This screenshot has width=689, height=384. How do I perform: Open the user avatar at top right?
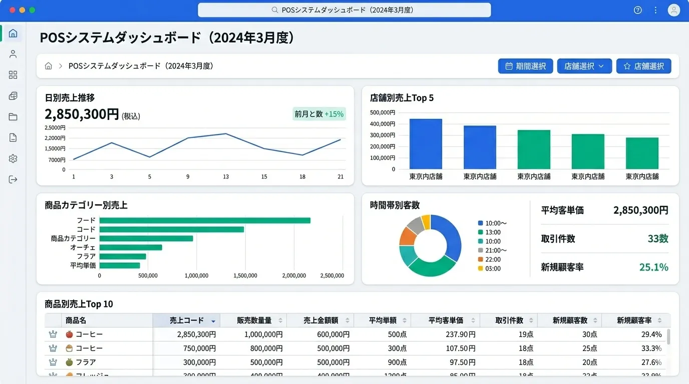click(x=673, y=10)
